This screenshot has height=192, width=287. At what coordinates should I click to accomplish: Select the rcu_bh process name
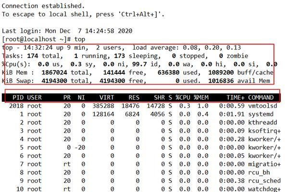click(259, 172)
